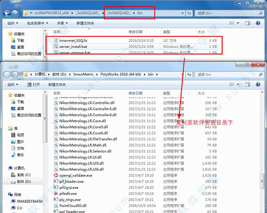The image size is (267, 213).
Task: Click change view icon in upper window
Action: coord(232,23)
